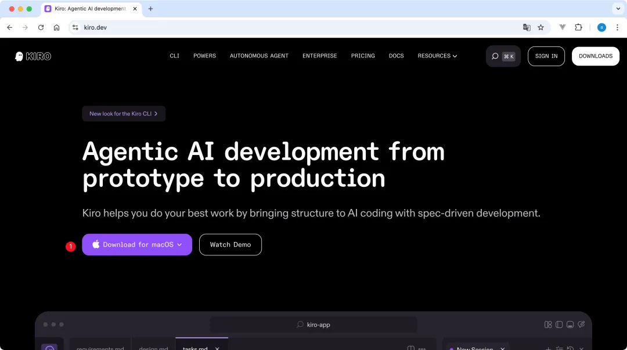This screenshot has height=350, width=627.
Task: Open the gray V extension icon
Action: (562, 27)
